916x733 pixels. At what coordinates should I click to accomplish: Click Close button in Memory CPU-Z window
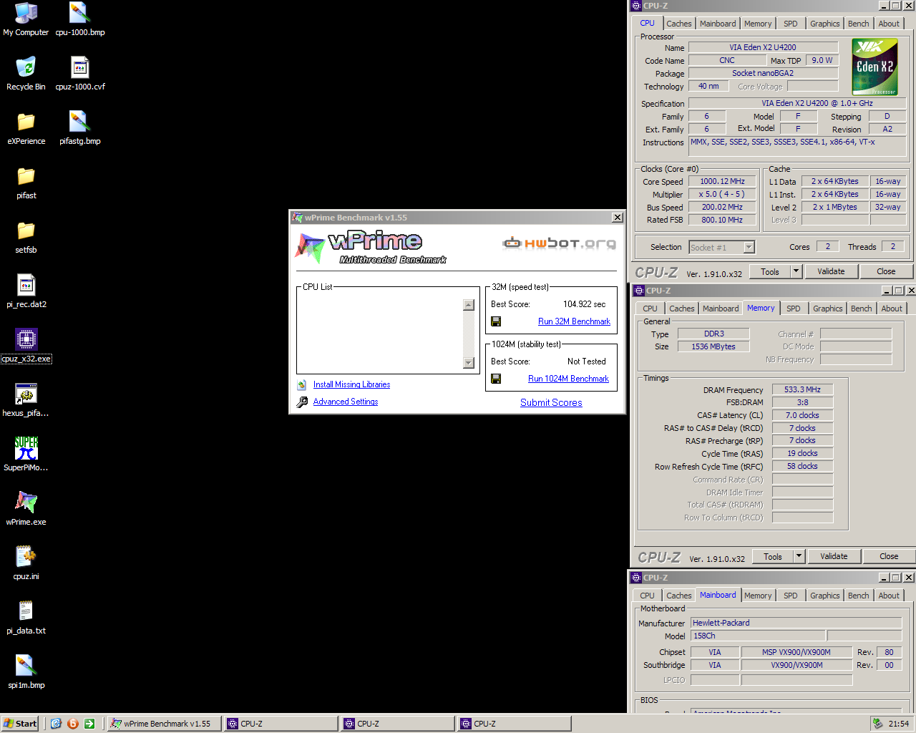[x=889, y=556]
